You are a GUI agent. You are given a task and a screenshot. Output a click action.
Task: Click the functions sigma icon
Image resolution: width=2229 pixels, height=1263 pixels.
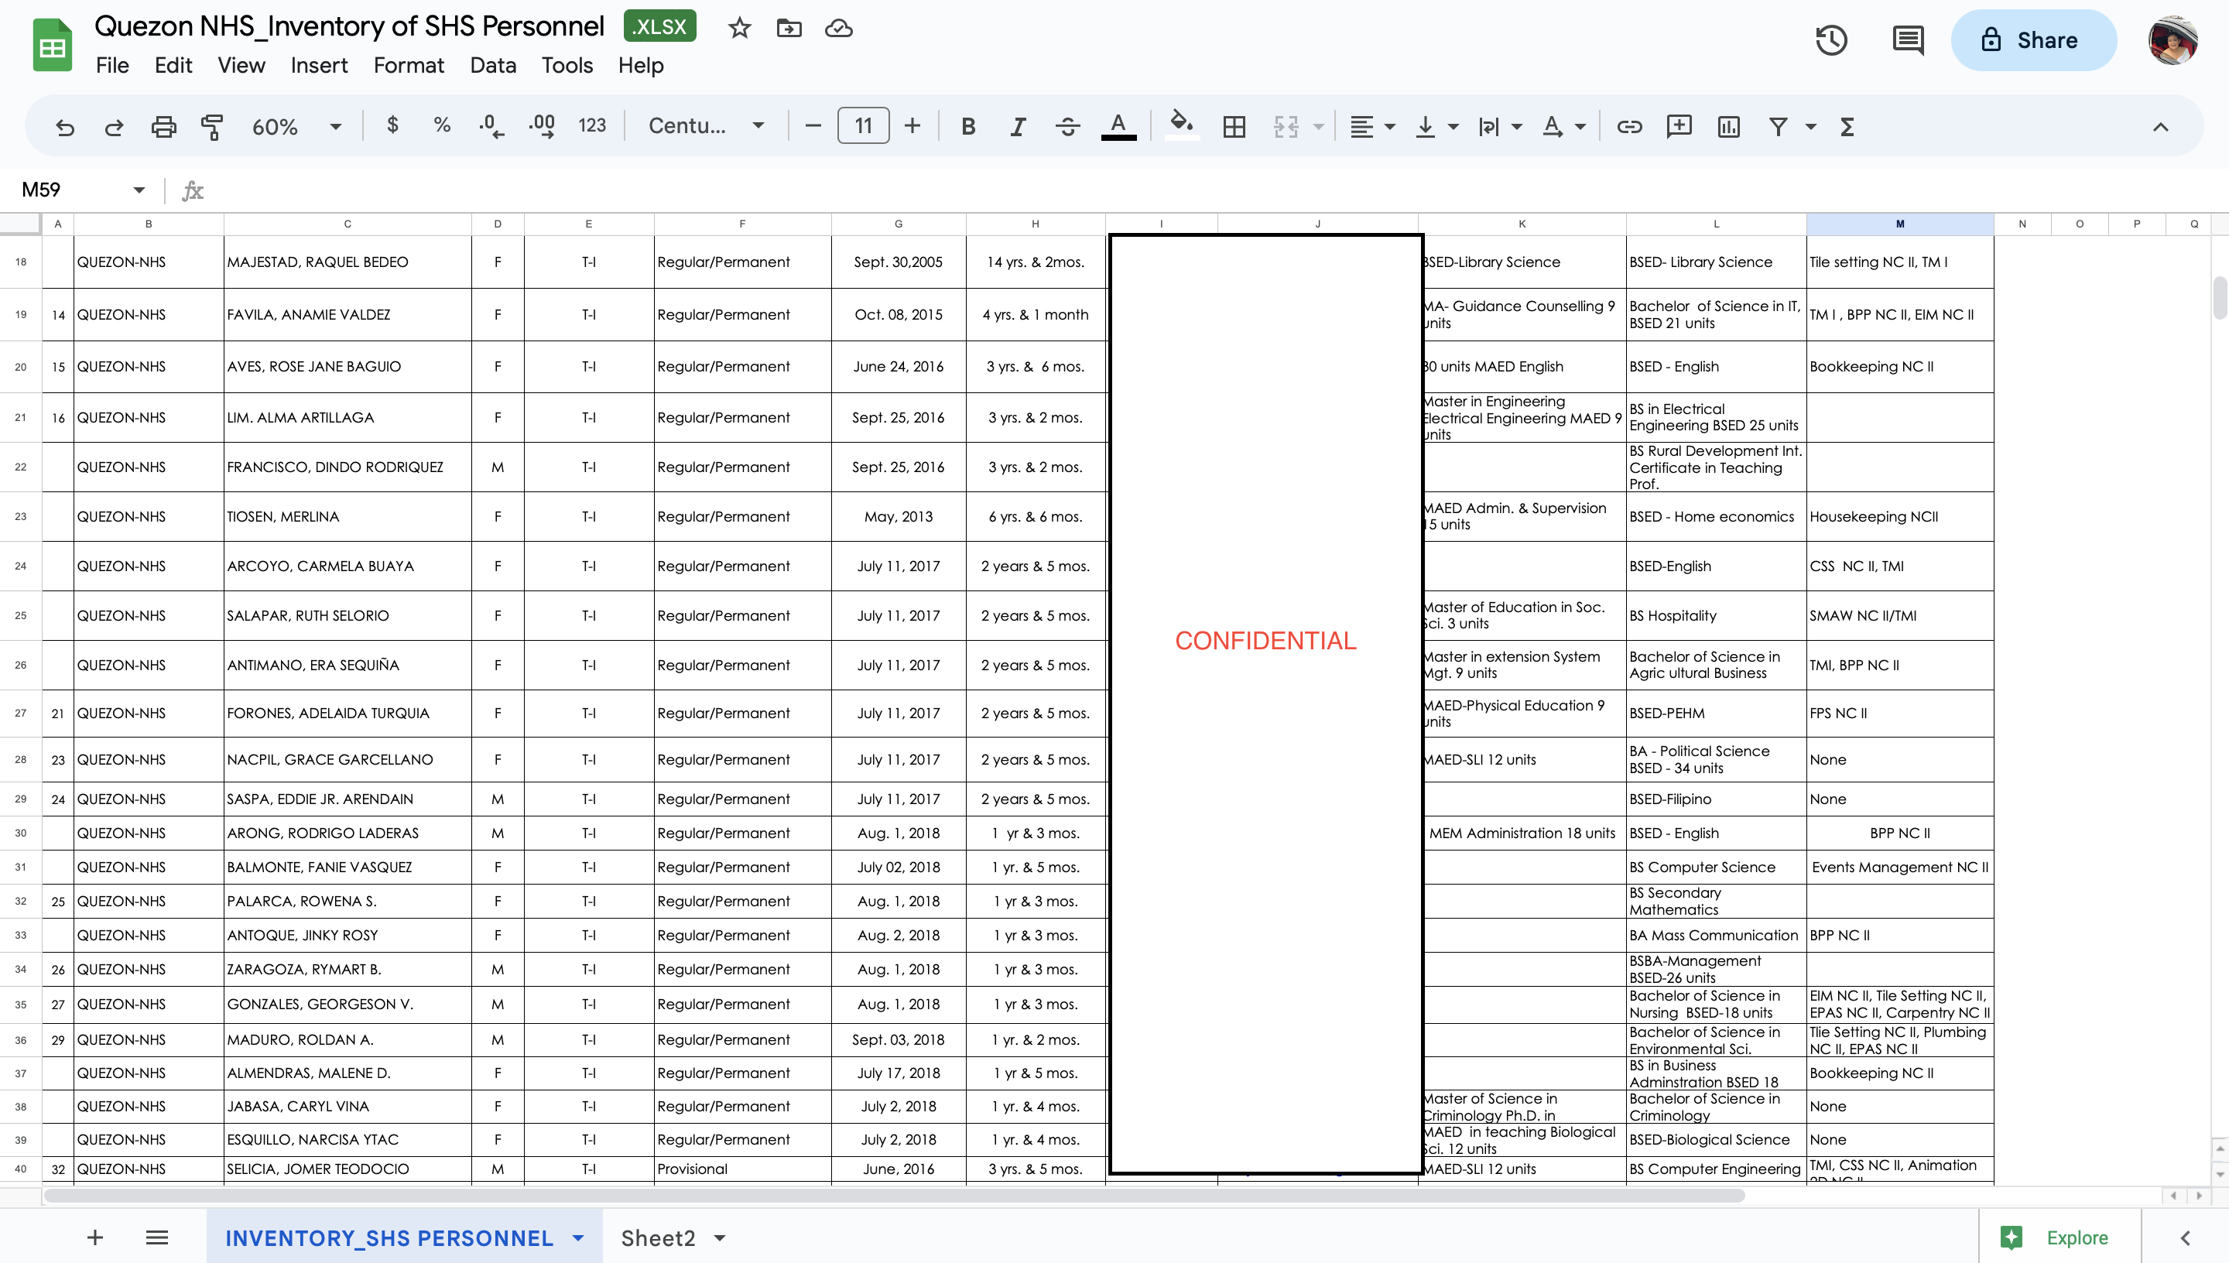tap(1847, 127)
